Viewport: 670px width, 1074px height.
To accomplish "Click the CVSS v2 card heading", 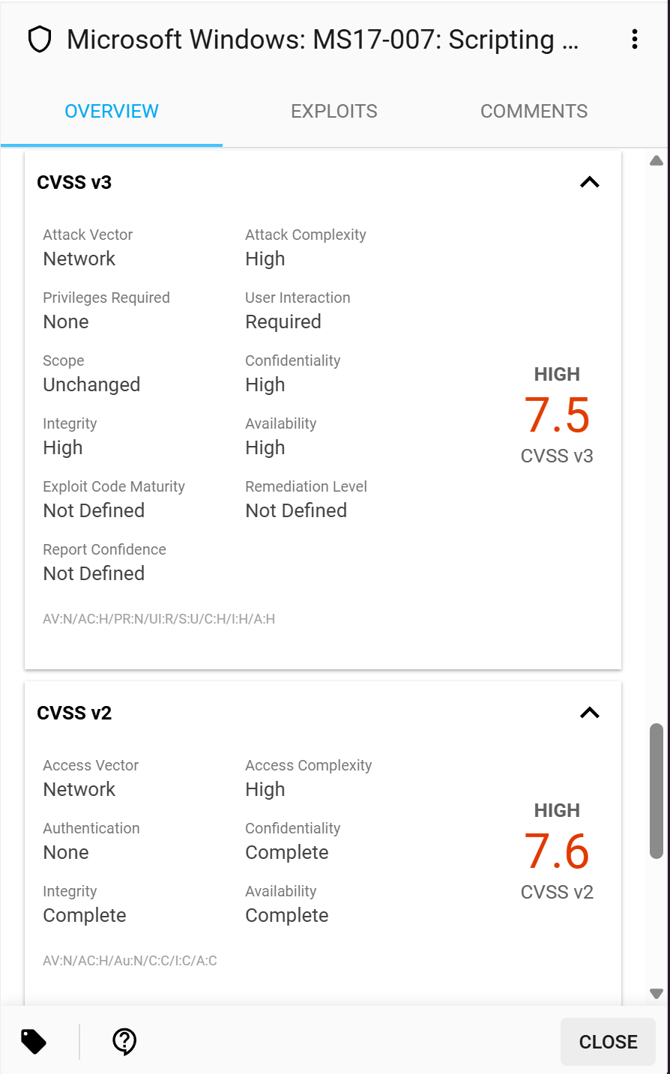I will point(74,713).
